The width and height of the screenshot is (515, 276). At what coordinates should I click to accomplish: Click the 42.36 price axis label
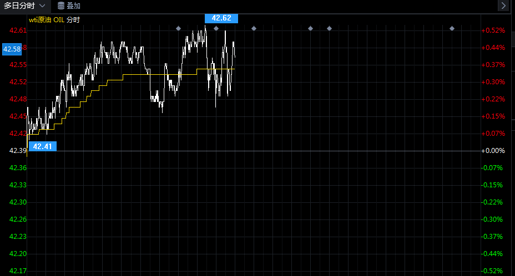point(18,168)
